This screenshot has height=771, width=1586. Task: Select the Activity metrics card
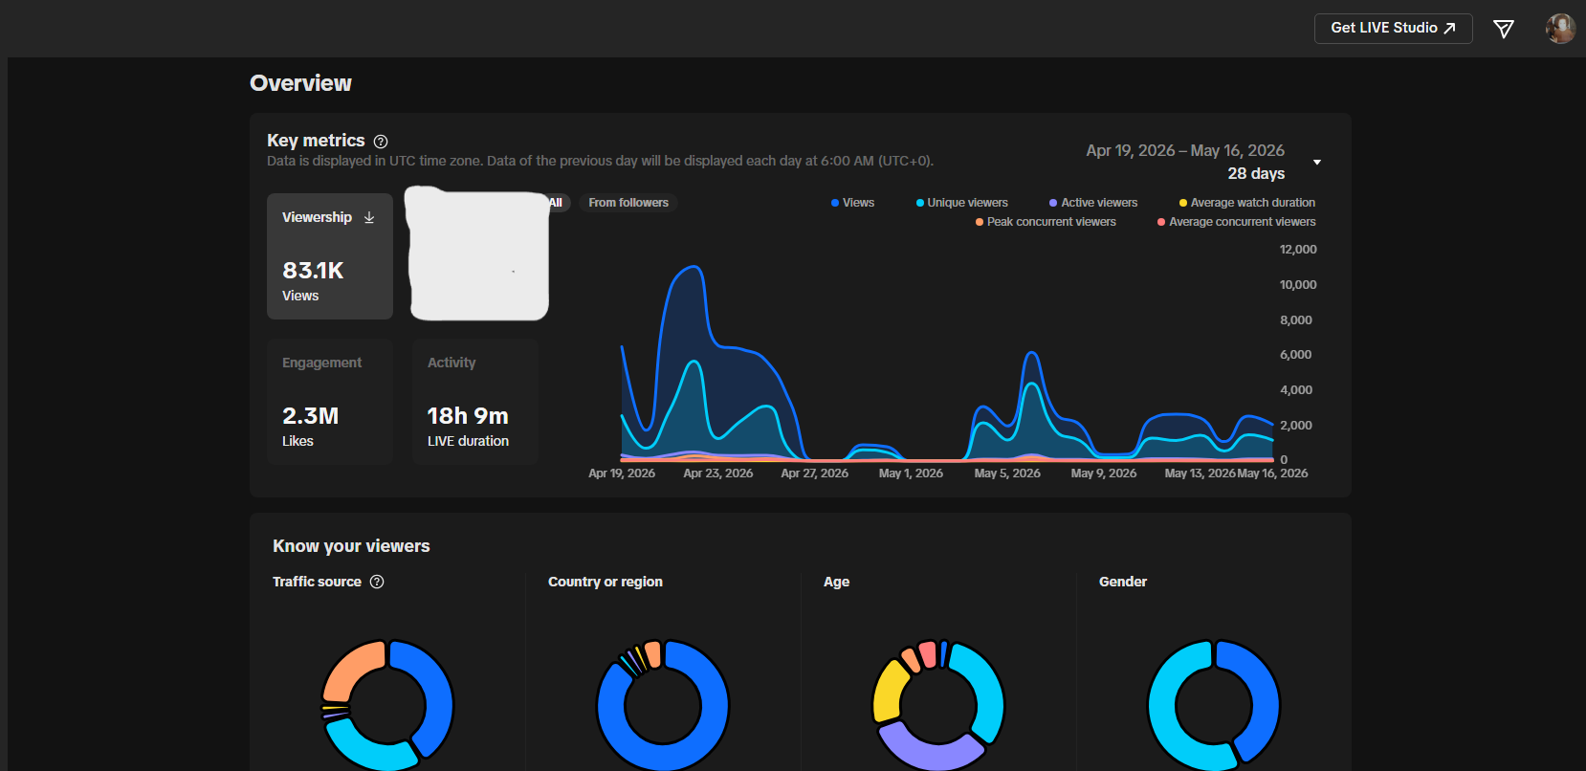click(475, 402)
